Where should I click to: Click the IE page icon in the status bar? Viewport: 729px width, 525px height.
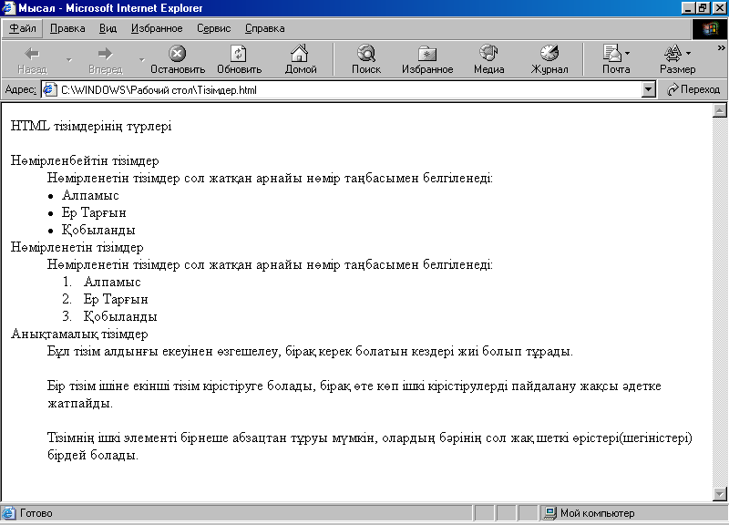click(x=8, y=513)
